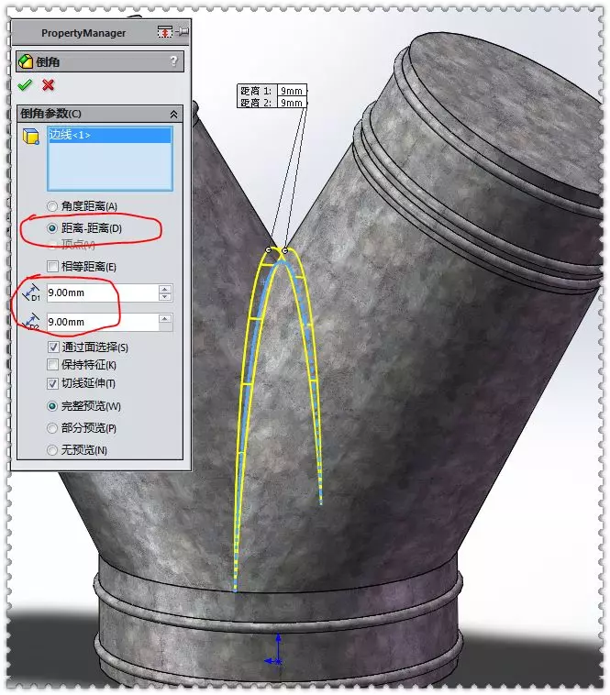This screenshot has height=695, width=610.
Task: Select the 无预览(N) radio option
Action: tap(52, 450)
